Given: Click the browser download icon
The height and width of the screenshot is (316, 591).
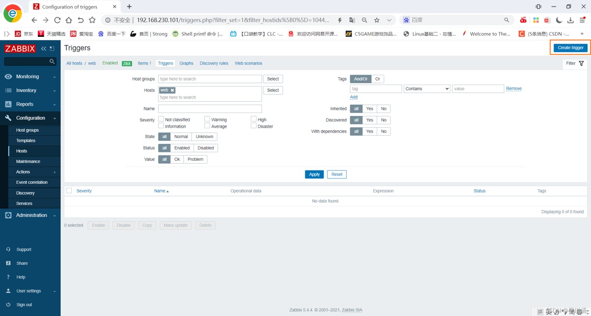Looking at the screenshot, I should 570,20.
